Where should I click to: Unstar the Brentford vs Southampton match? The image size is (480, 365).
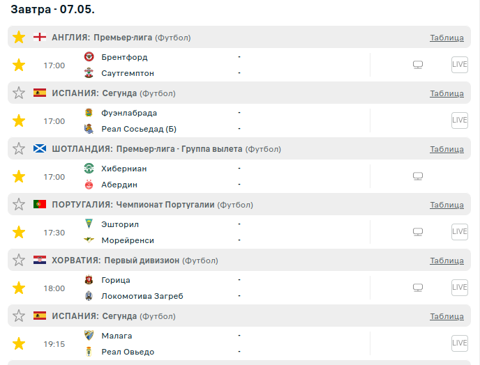point(19,65)
